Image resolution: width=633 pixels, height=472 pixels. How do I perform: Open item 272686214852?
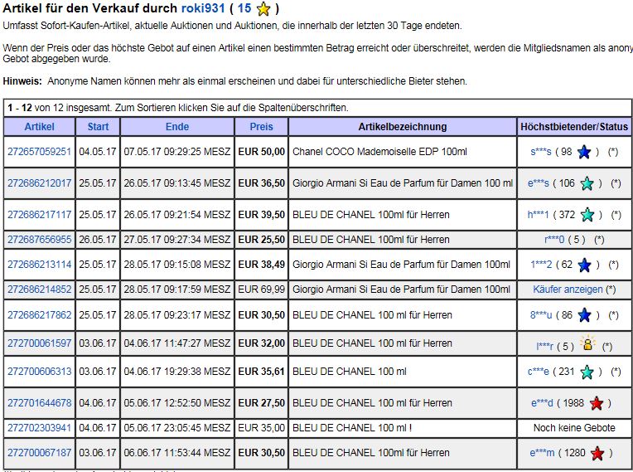pos(39,290)
